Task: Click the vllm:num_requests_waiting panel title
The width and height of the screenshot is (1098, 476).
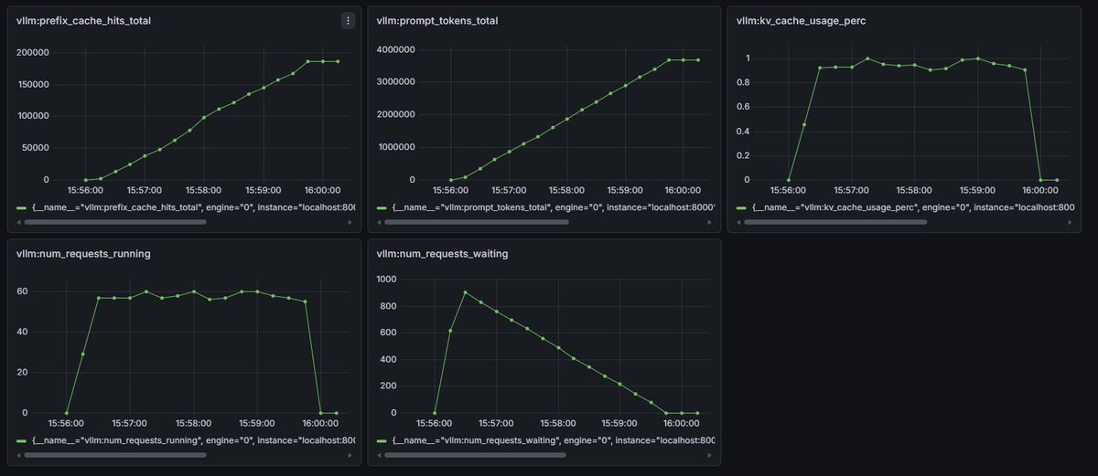Action: coord(442,253)
